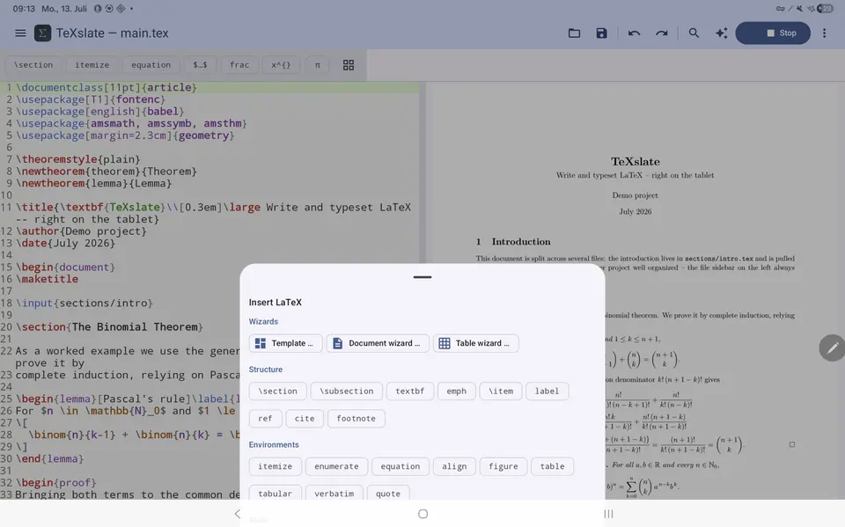Stop the running compilation
This screenshot has width=845, height=527.
[x=773, y=33]
